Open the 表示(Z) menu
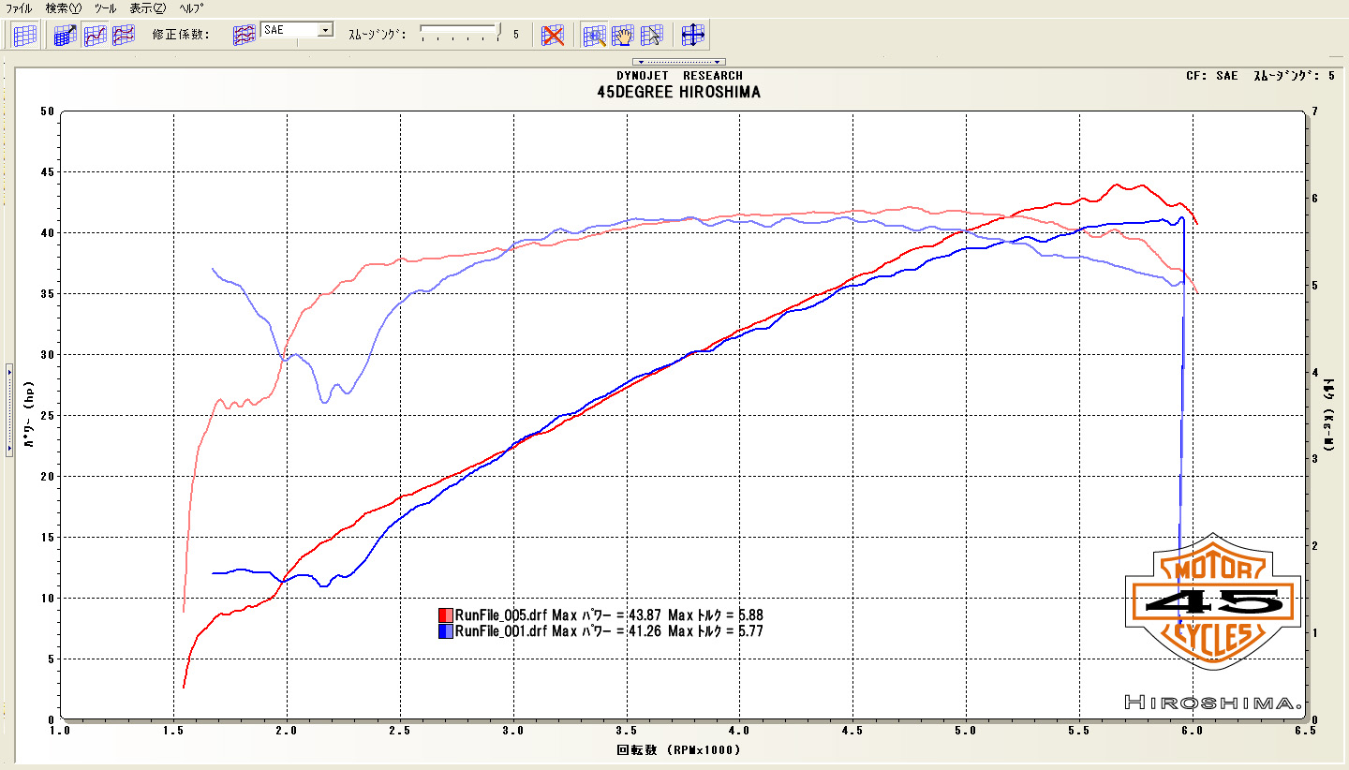Screen dimensions: 1349x770 (147, 7)
